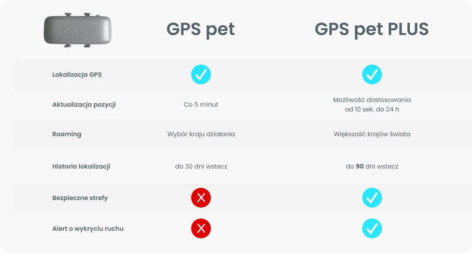Click blue checkmark for Bezpieczne strefy

[x=372, y=198]
